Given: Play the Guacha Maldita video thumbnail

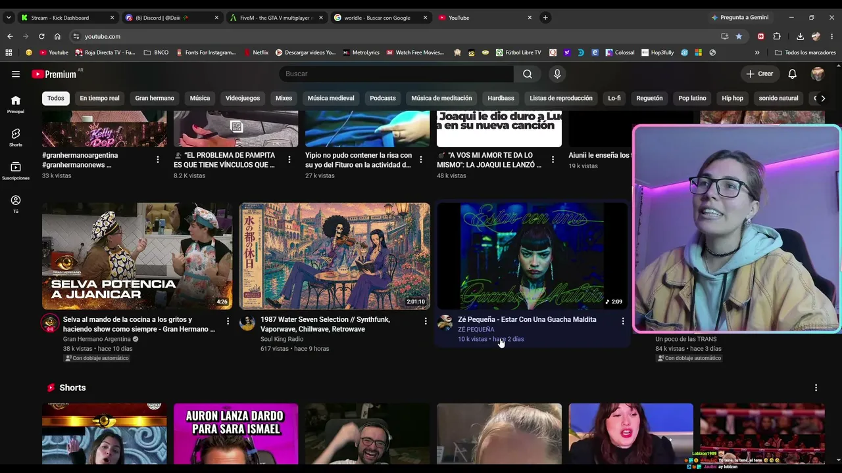Looking at the screenshot, I should [532, 256].
